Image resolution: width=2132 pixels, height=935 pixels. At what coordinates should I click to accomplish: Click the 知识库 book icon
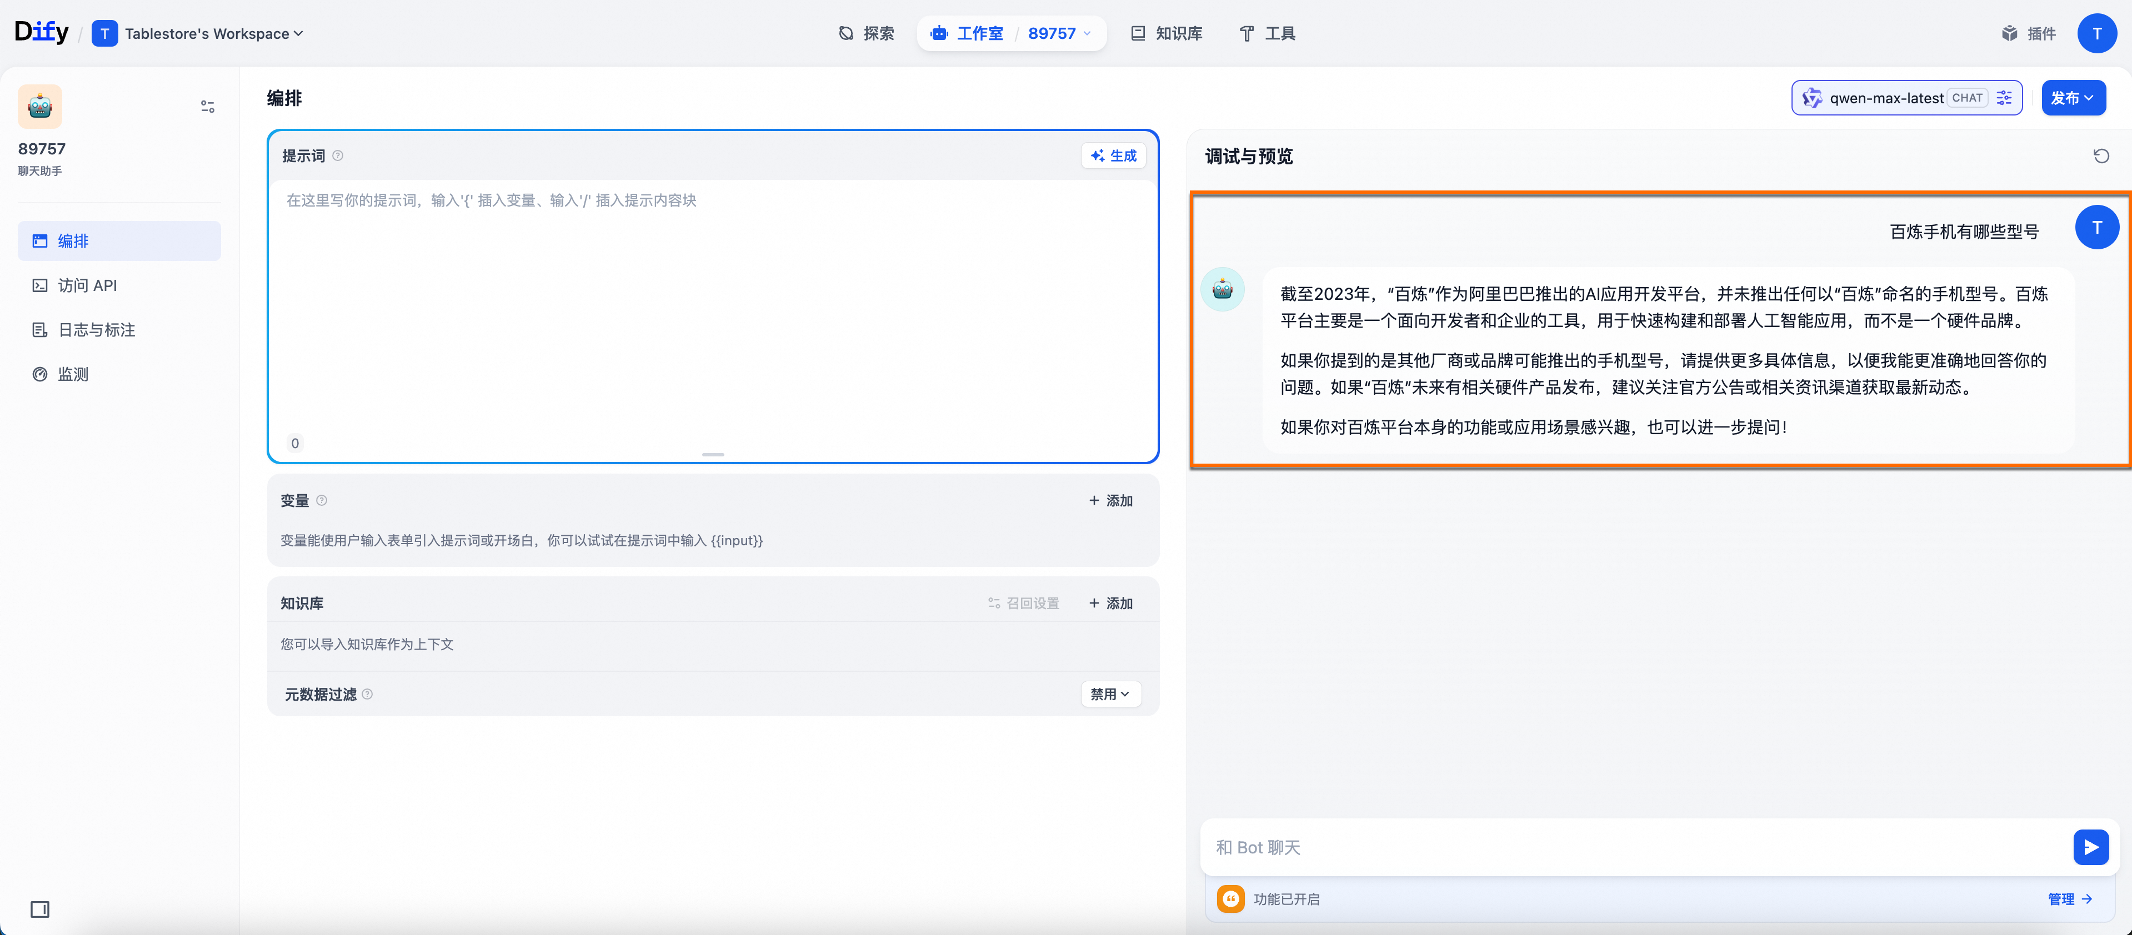click(x=1138, y=33)
